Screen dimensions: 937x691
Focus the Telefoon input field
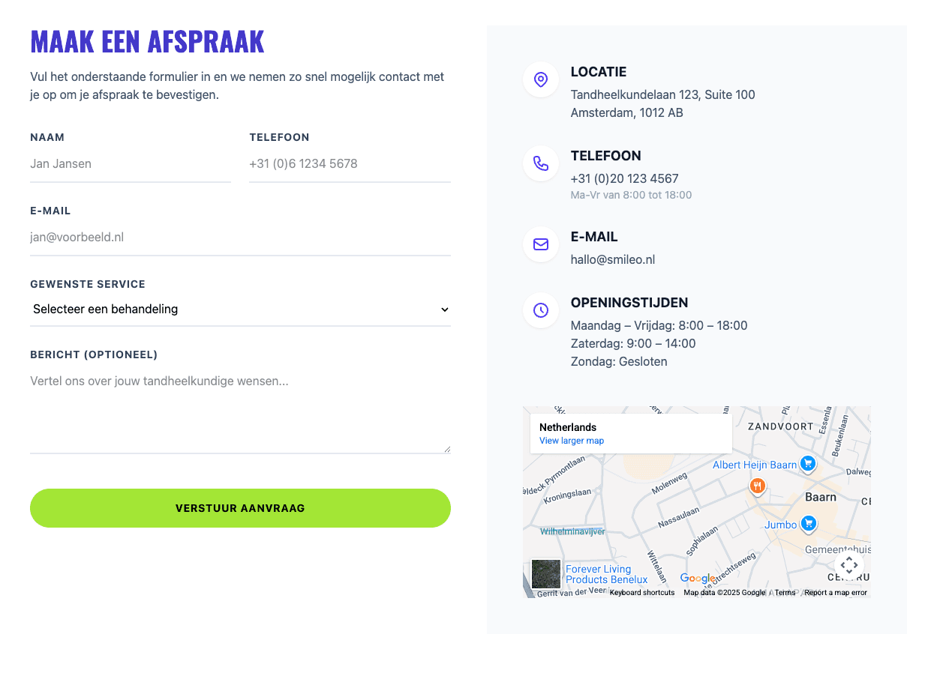click(x=350, y=163)
